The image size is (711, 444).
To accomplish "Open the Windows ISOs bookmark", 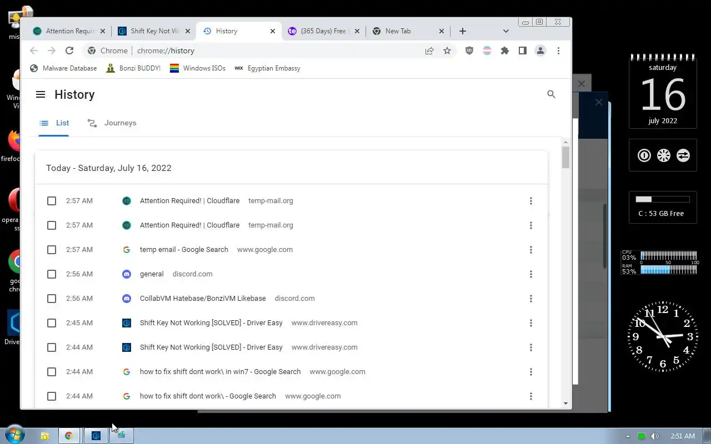I will pyautogui.click(x=198, y=68).
